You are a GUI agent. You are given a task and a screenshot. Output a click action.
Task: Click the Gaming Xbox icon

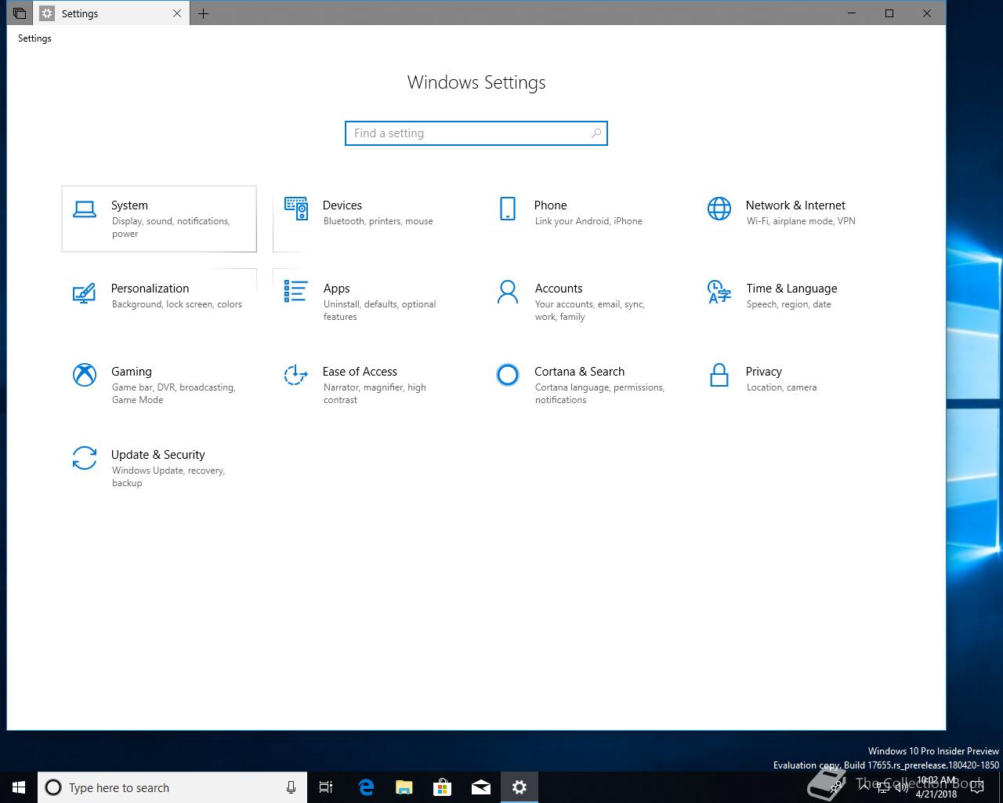[x=85, y=375]
